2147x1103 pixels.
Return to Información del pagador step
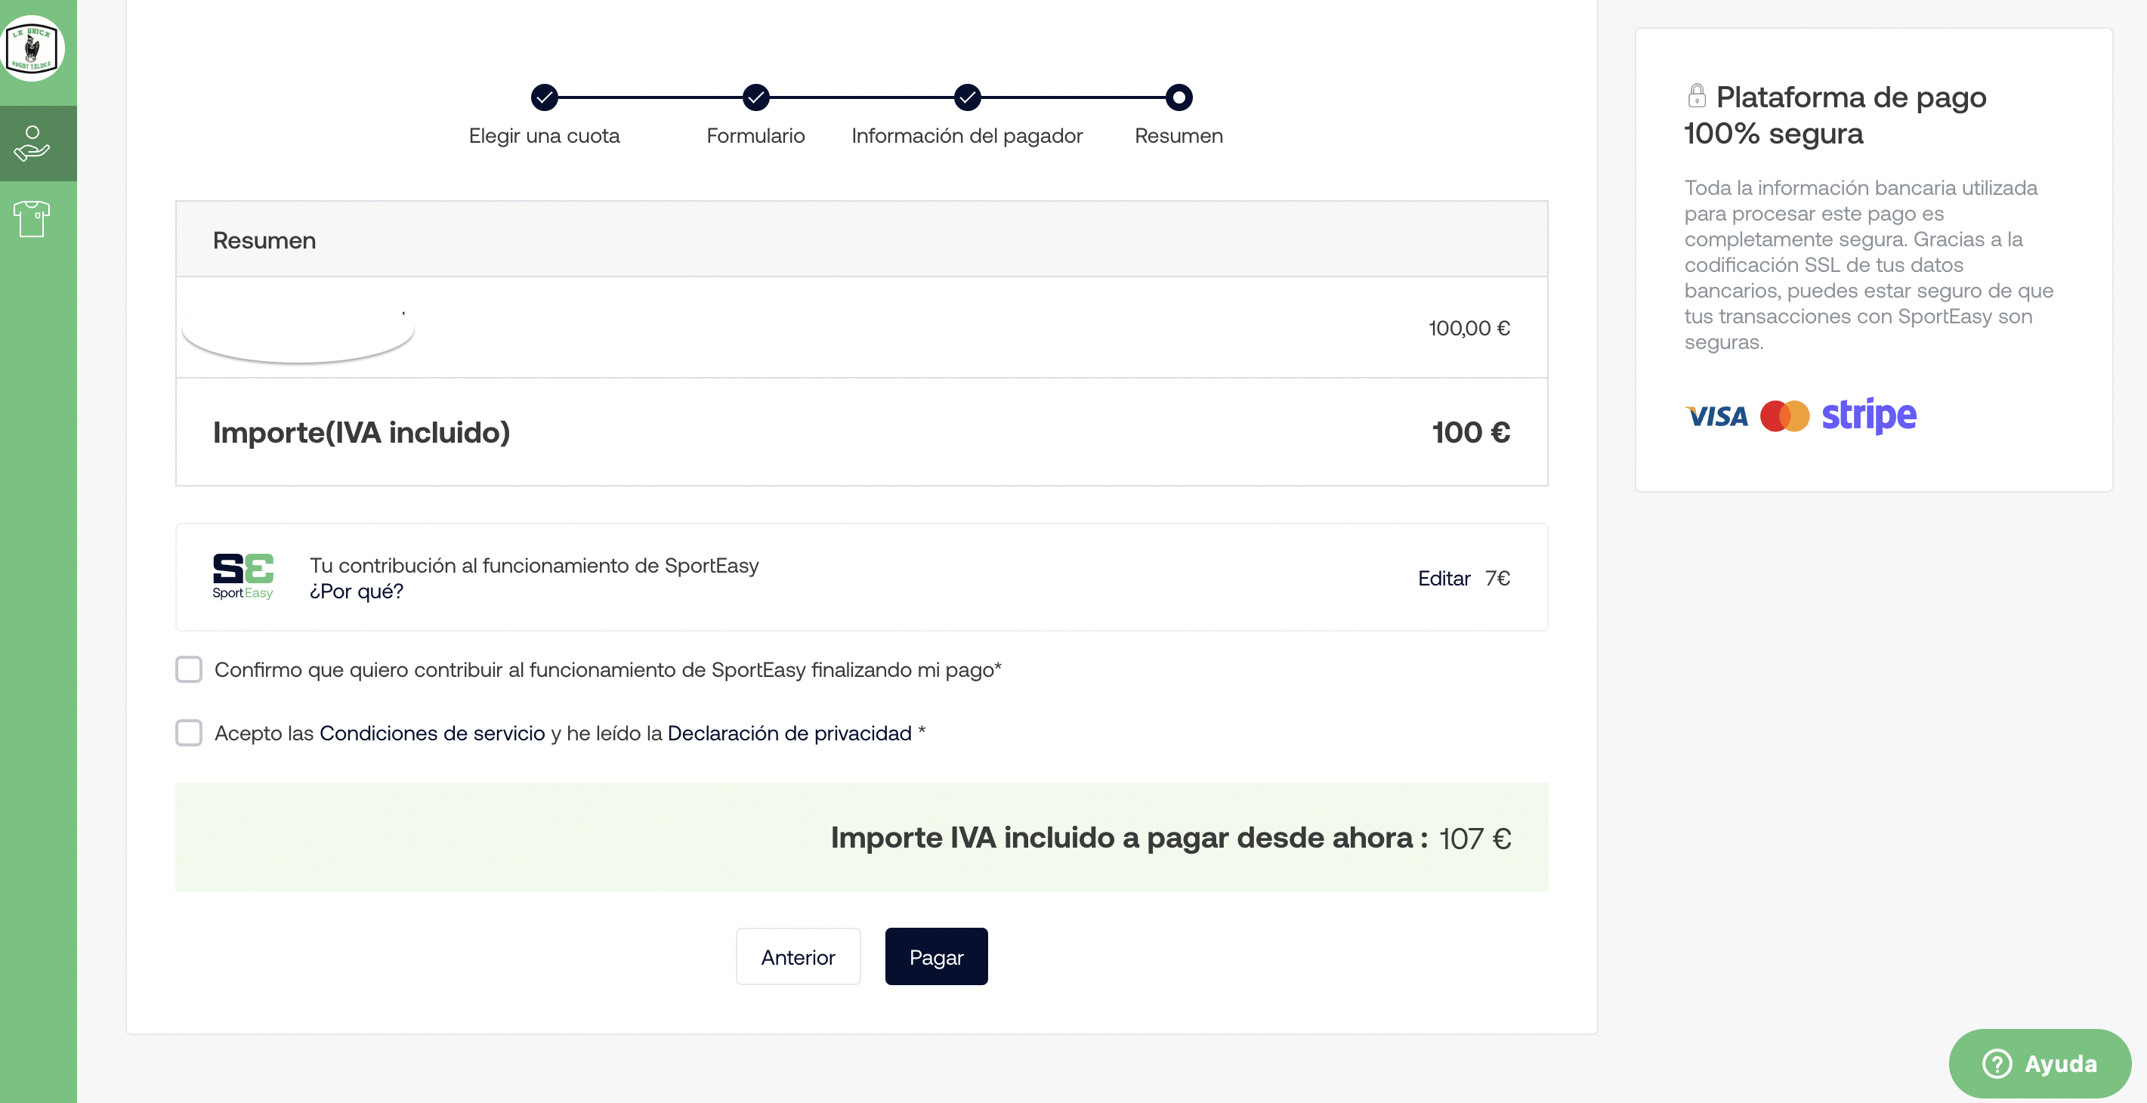point(967,97)
